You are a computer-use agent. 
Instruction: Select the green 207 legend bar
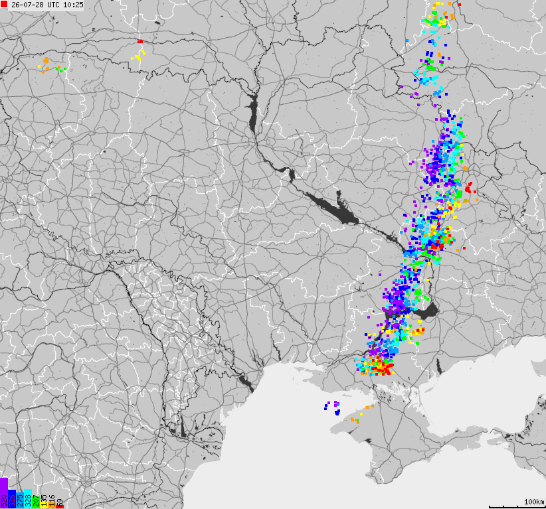tap(36, 503)
